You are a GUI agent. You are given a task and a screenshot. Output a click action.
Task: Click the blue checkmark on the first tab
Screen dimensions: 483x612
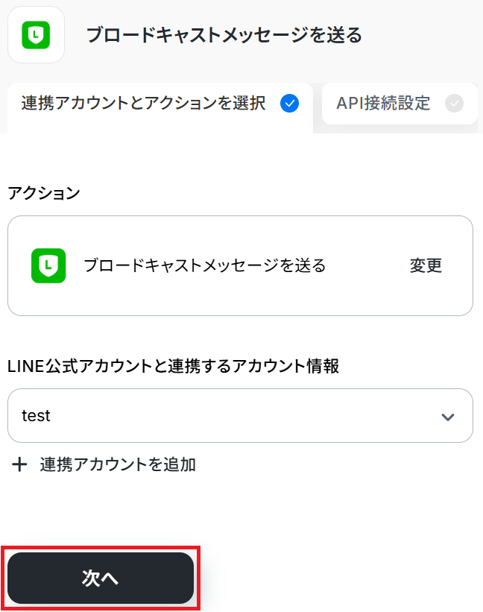point(290,104)
